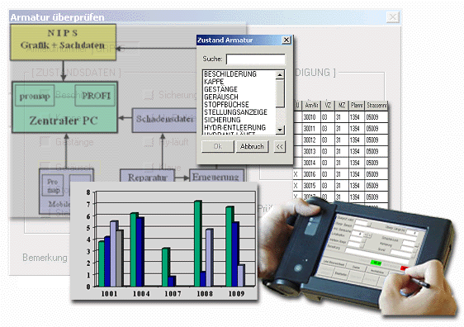Click the ArmNr column header
464x327 pixels.
click(311, 106)
